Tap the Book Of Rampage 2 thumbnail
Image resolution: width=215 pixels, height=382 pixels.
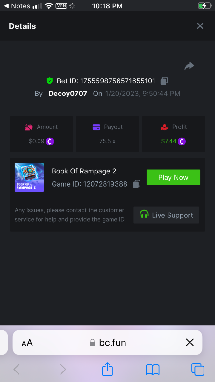[x=29, y=177]
